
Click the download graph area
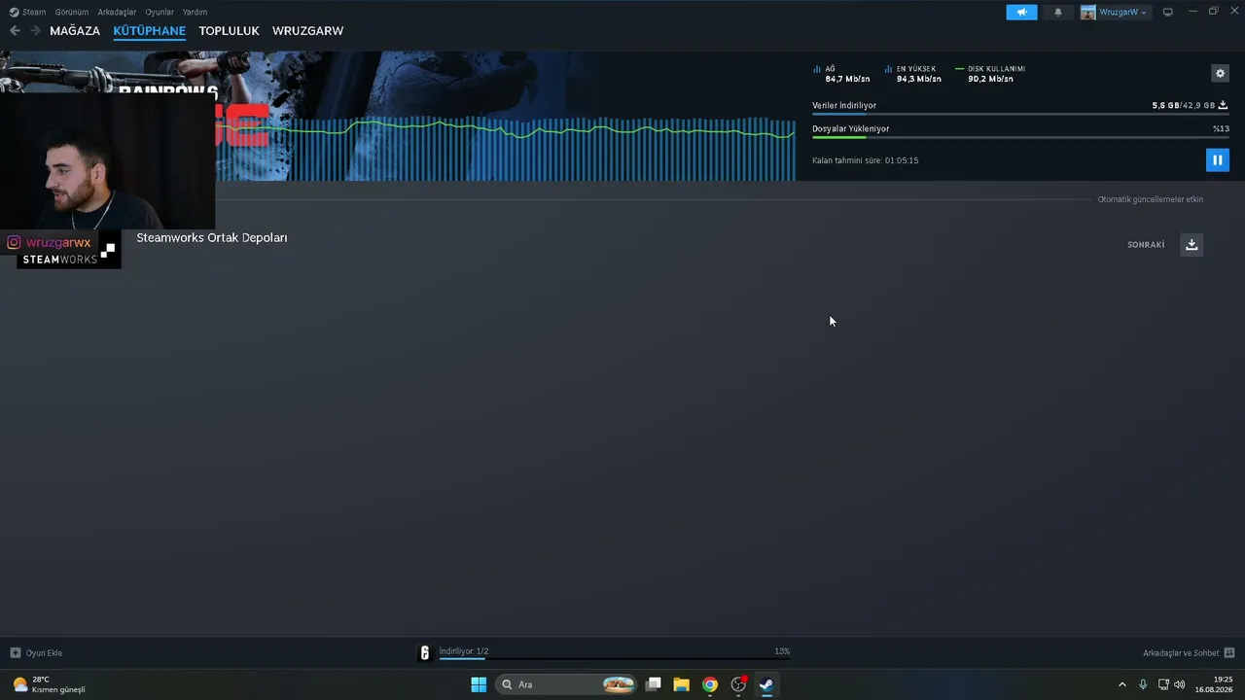tap(506, 149)
